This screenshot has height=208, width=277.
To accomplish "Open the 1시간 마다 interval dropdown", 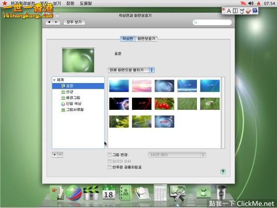I will pyautogui.click(x=177, y=155).
